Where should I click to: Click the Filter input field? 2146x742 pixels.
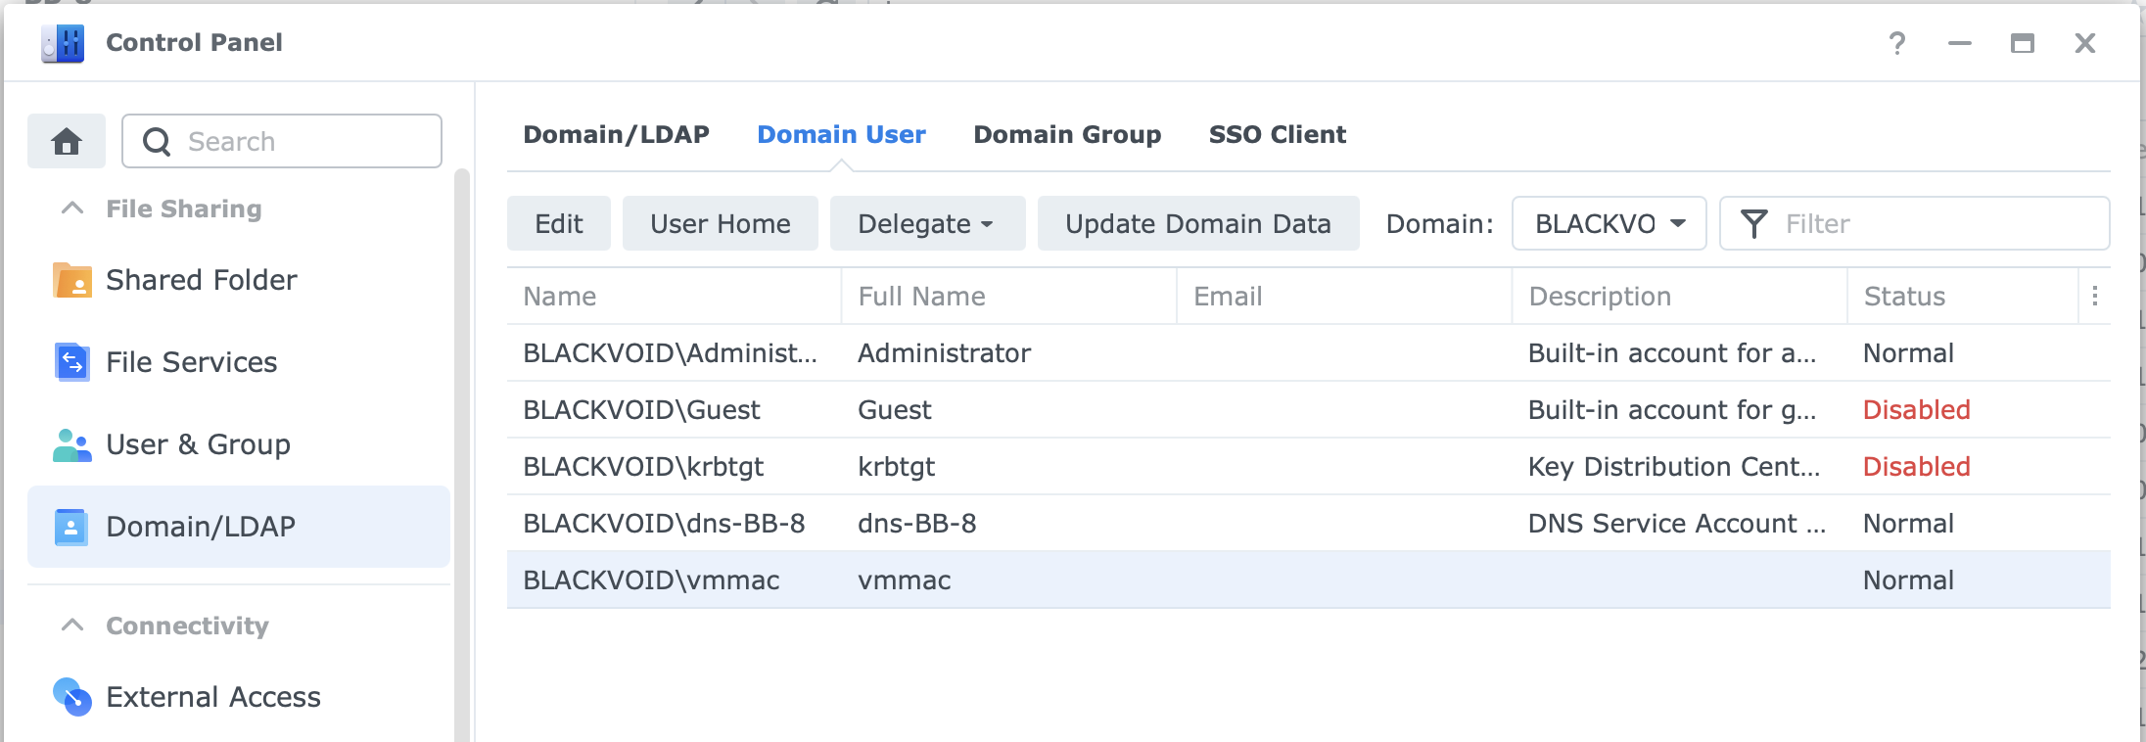1914,223
